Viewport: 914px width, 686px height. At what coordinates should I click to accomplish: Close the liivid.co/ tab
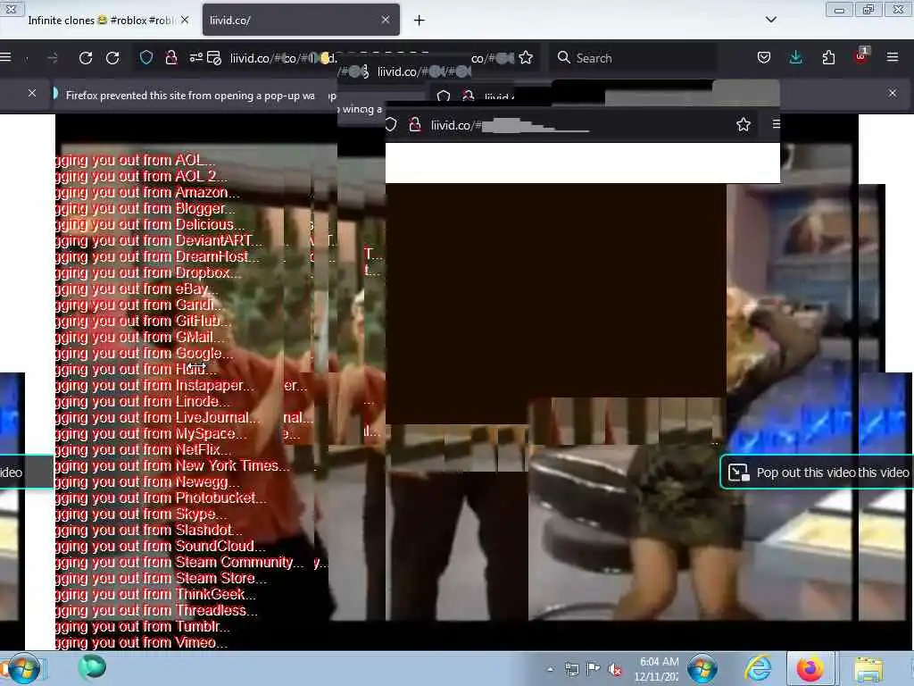click(x=386, y=20)
